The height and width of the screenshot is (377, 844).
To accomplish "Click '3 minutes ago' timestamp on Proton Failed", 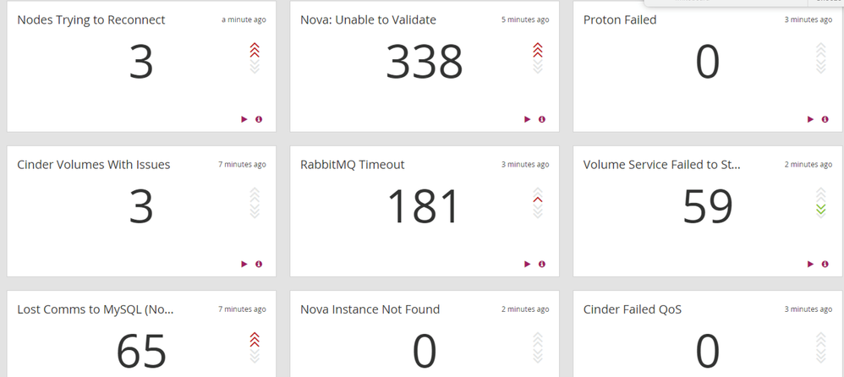I will [x=808, y=20].
